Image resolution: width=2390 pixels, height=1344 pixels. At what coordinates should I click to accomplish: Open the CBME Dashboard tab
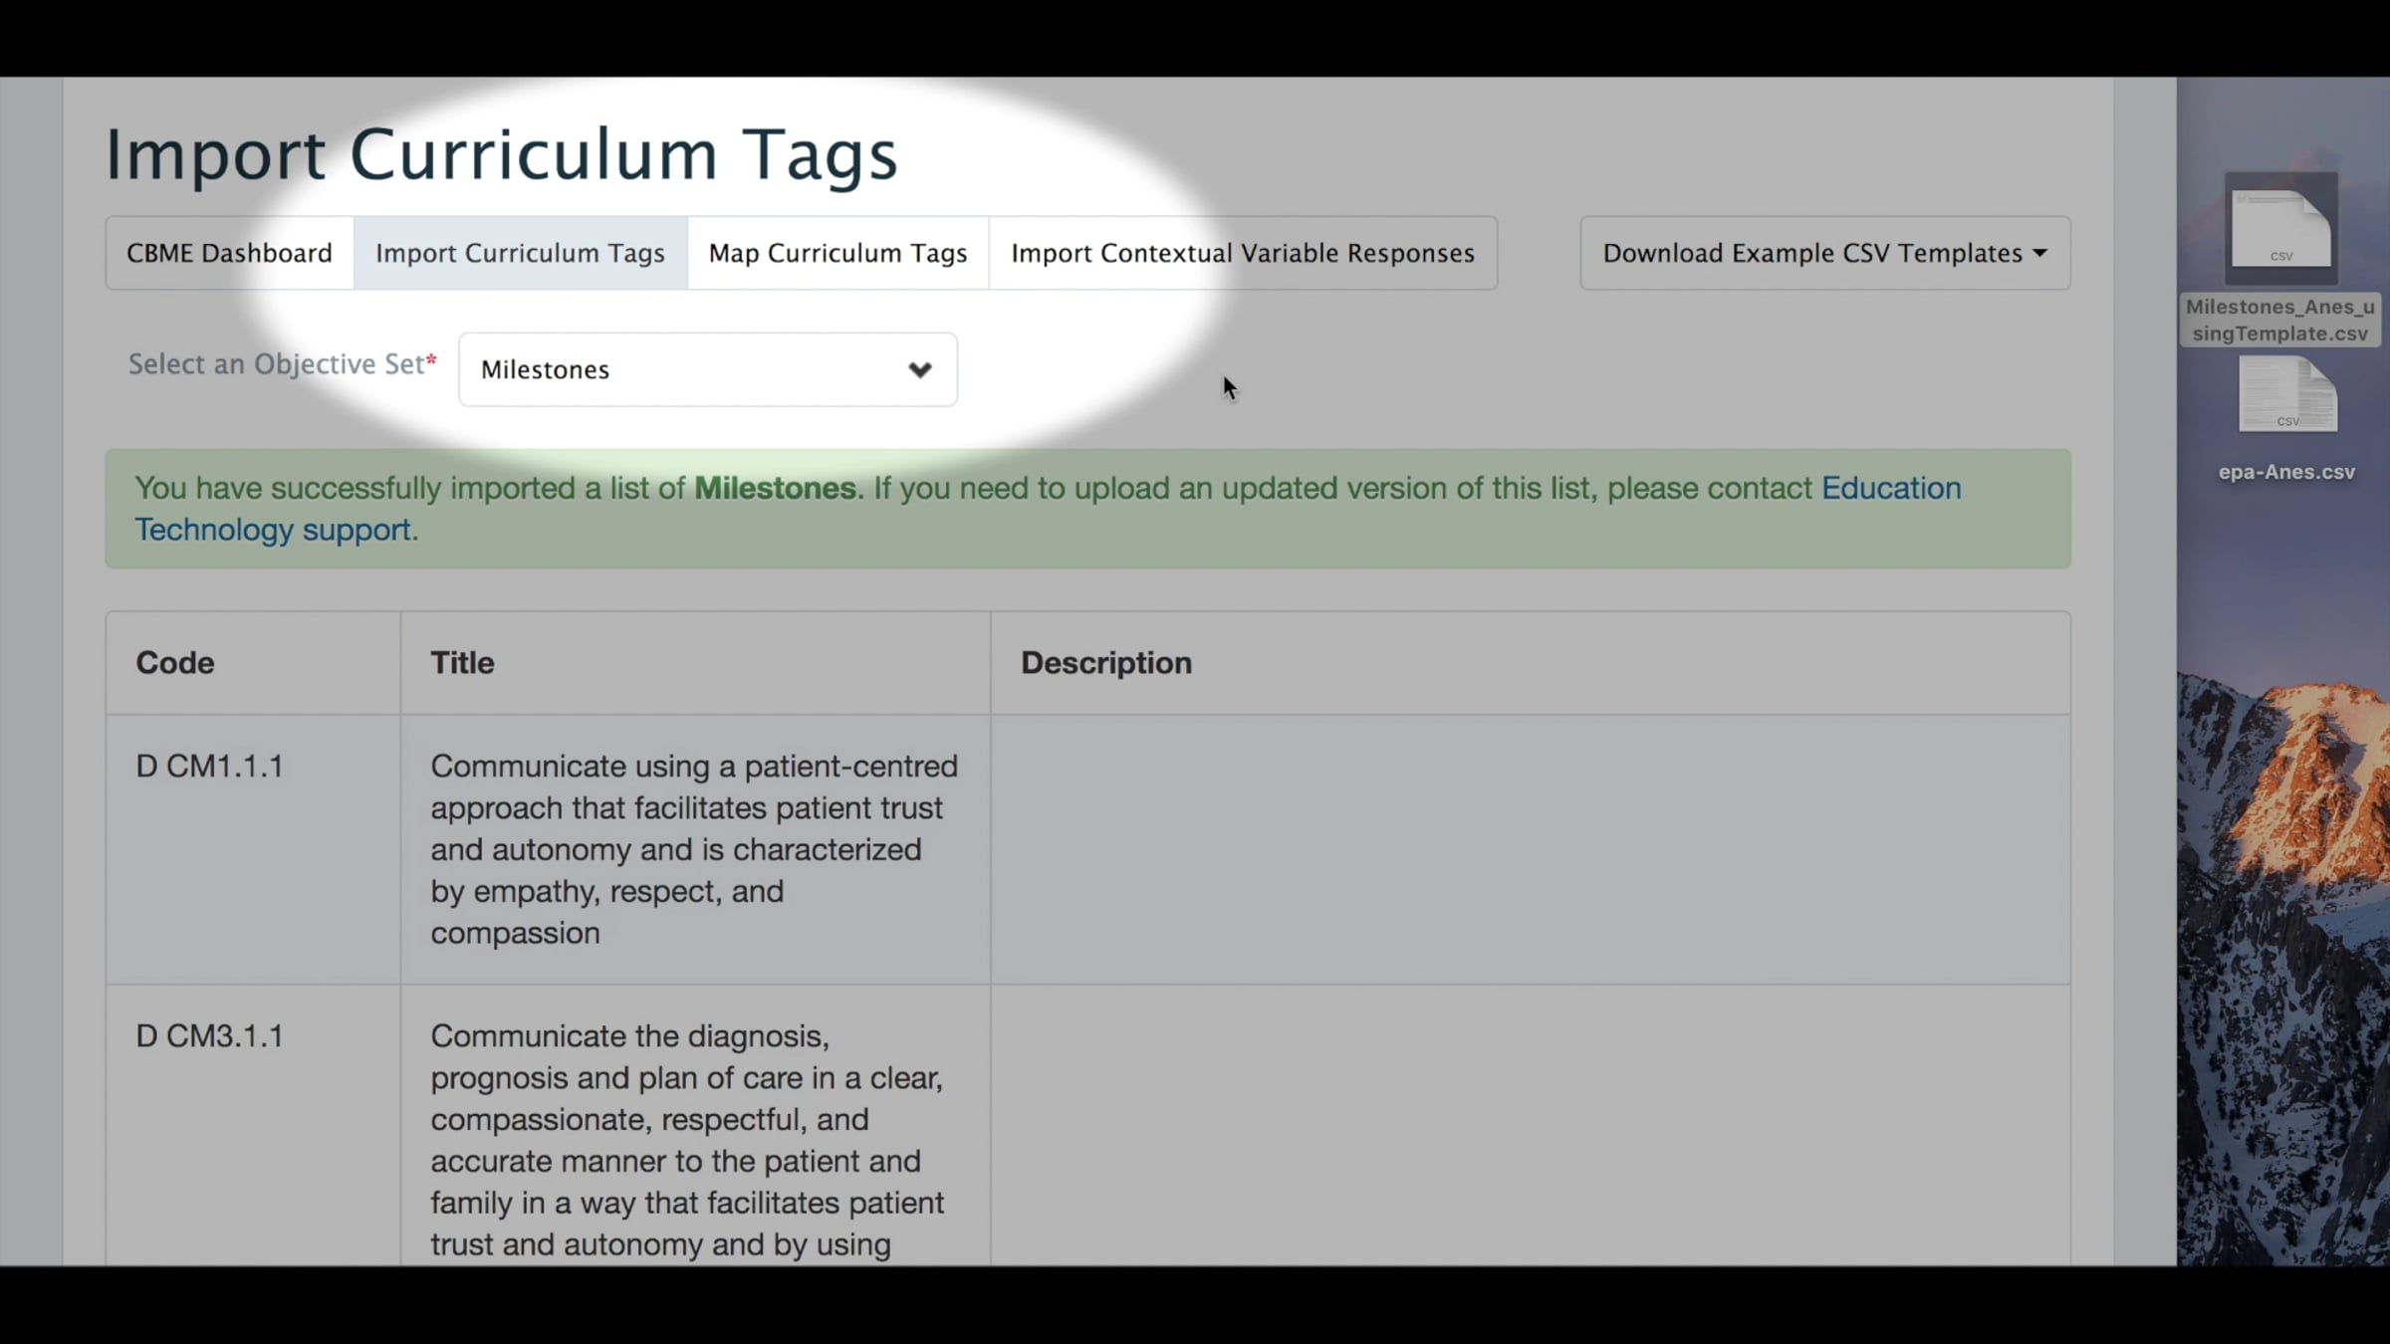pos(229,253)
